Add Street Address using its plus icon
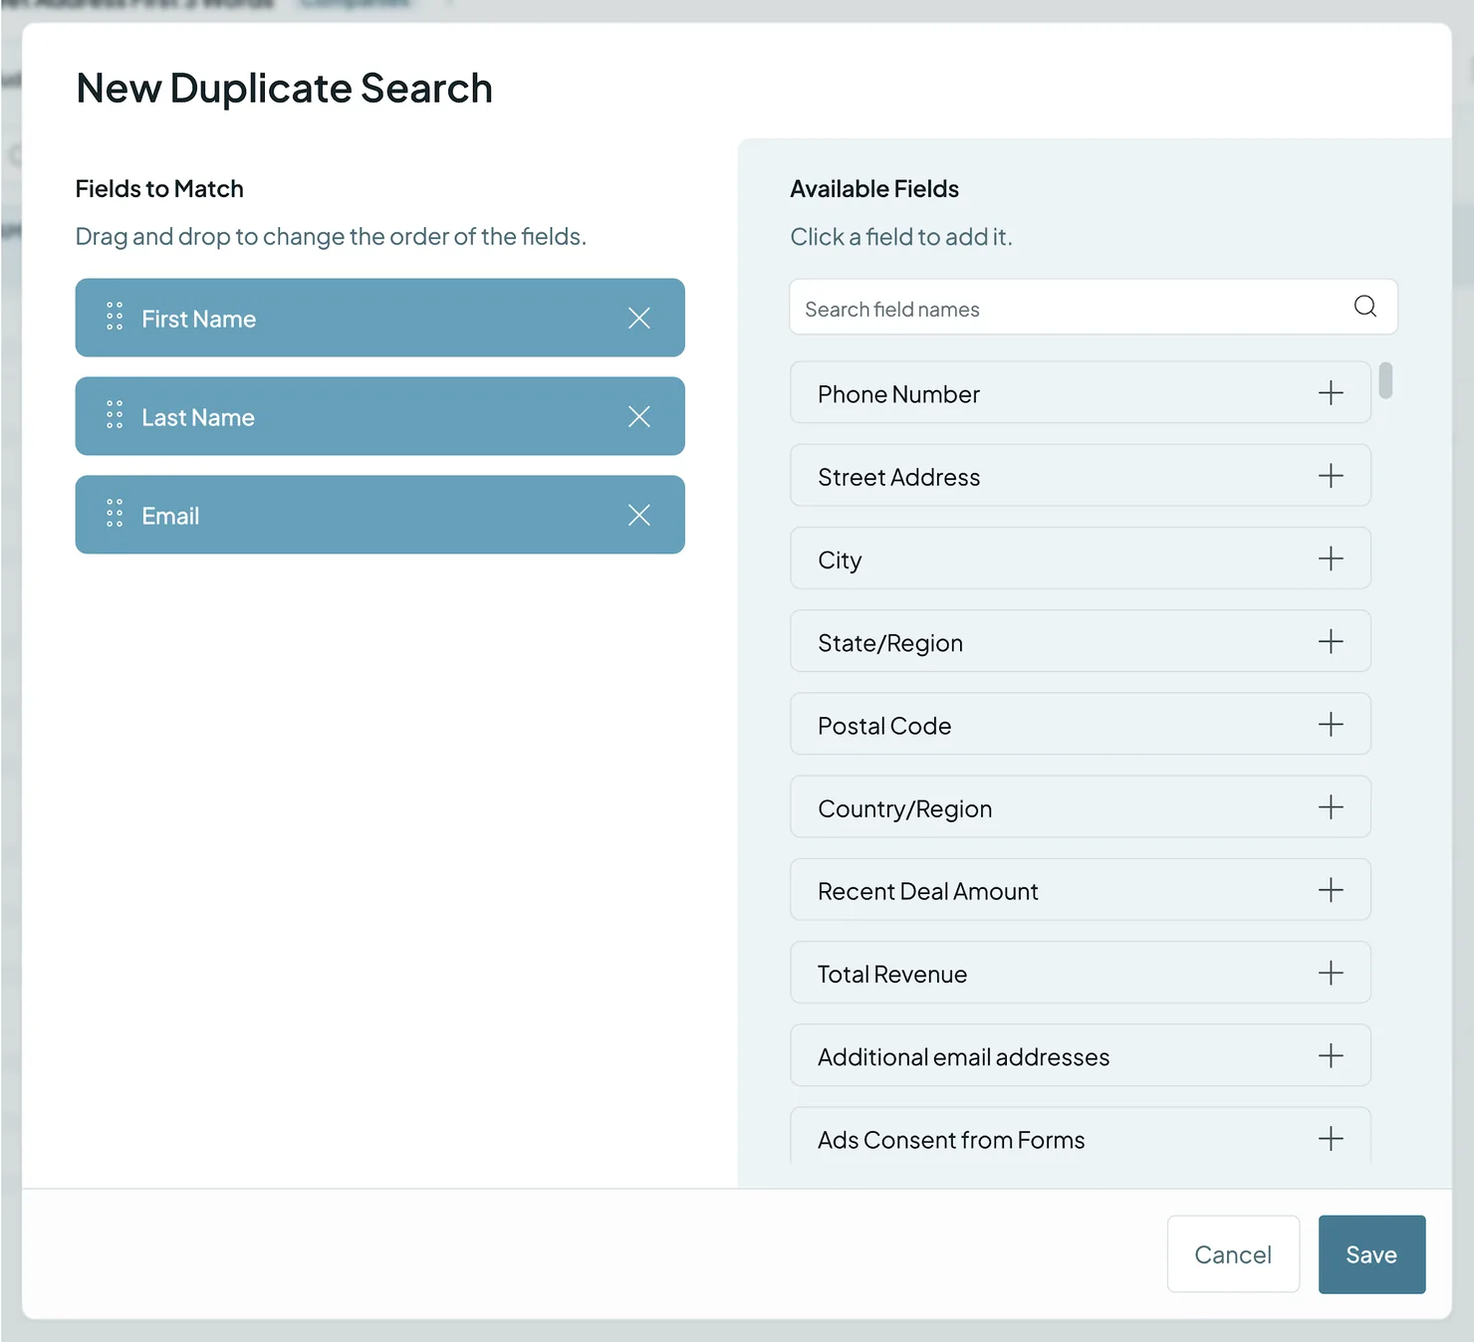1474x1342 pixels. [1331, 475]
